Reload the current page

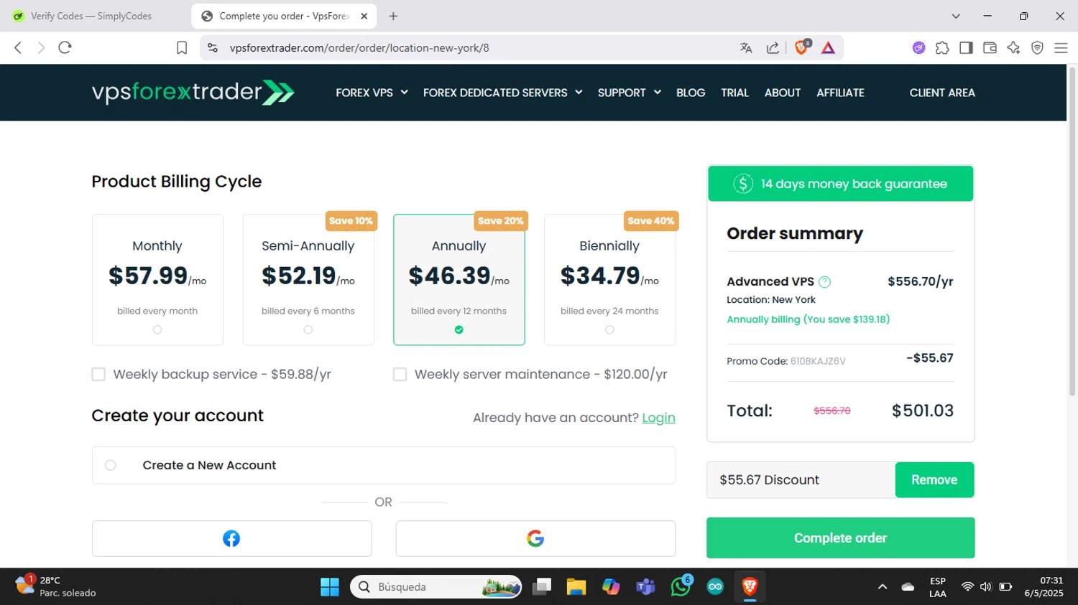tap(65, 47)
